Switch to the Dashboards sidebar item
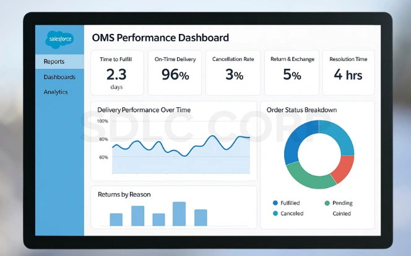 (59, 77)
